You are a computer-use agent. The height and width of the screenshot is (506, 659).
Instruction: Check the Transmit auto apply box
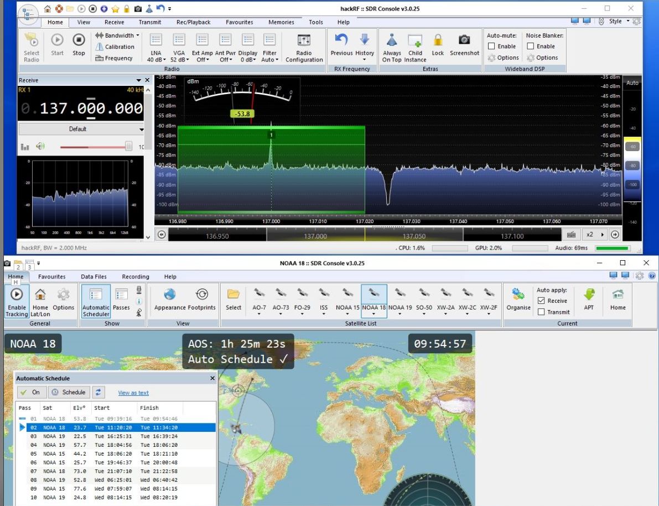(541, 312)
